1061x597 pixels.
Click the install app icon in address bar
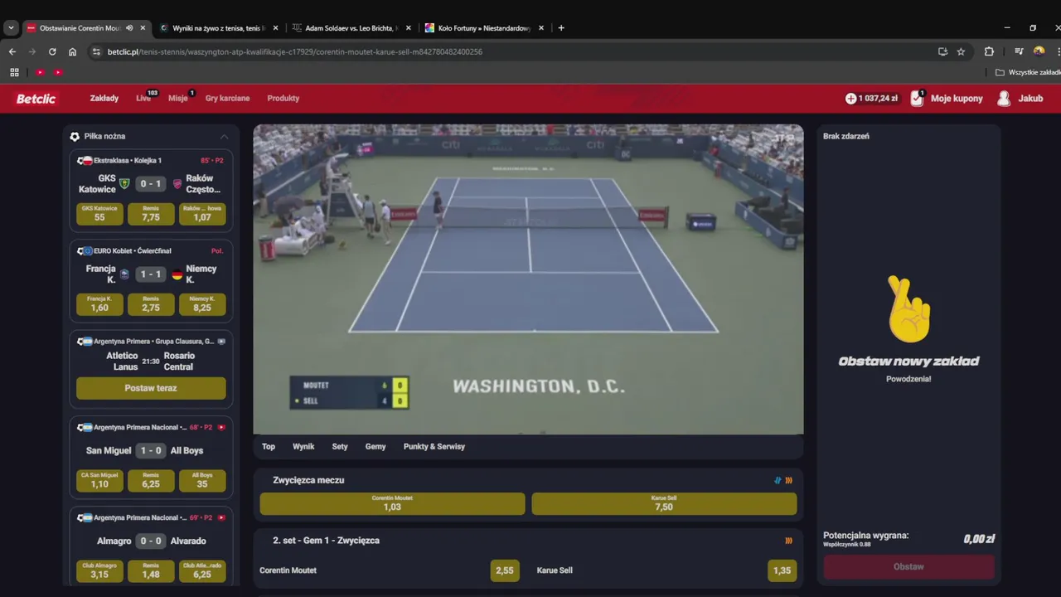(942, 51)
